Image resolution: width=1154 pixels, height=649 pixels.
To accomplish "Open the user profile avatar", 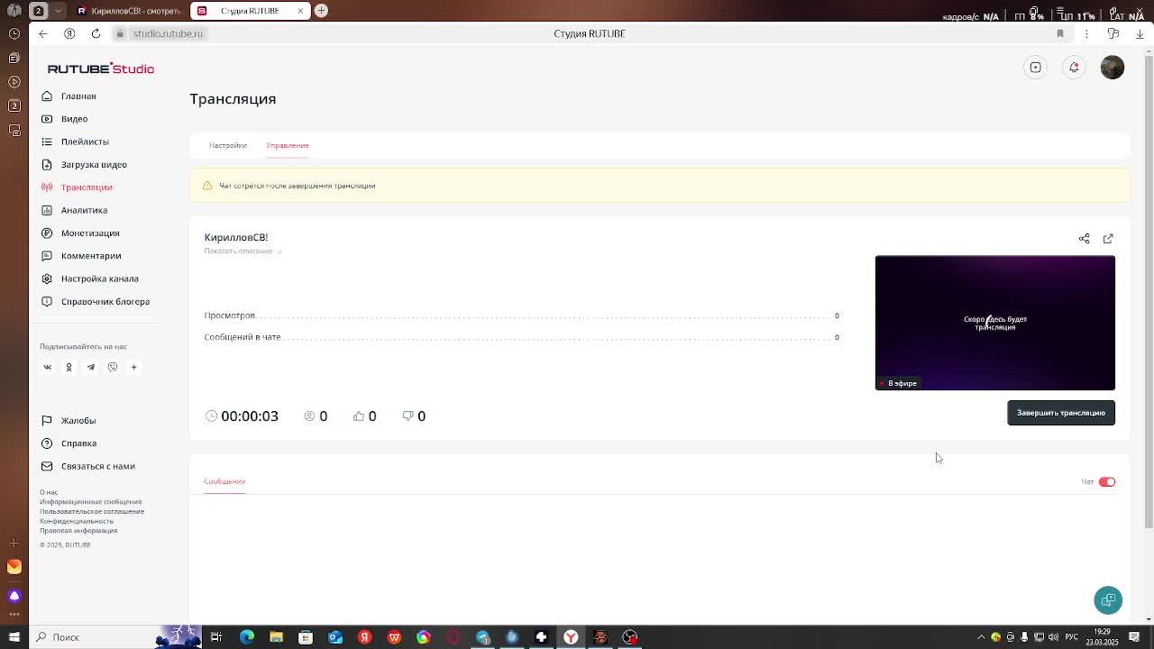I will point(1113,68).
